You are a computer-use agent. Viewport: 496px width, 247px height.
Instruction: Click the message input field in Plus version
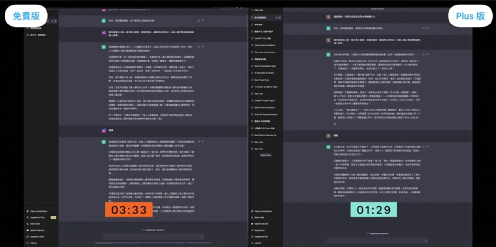point(375,241)
